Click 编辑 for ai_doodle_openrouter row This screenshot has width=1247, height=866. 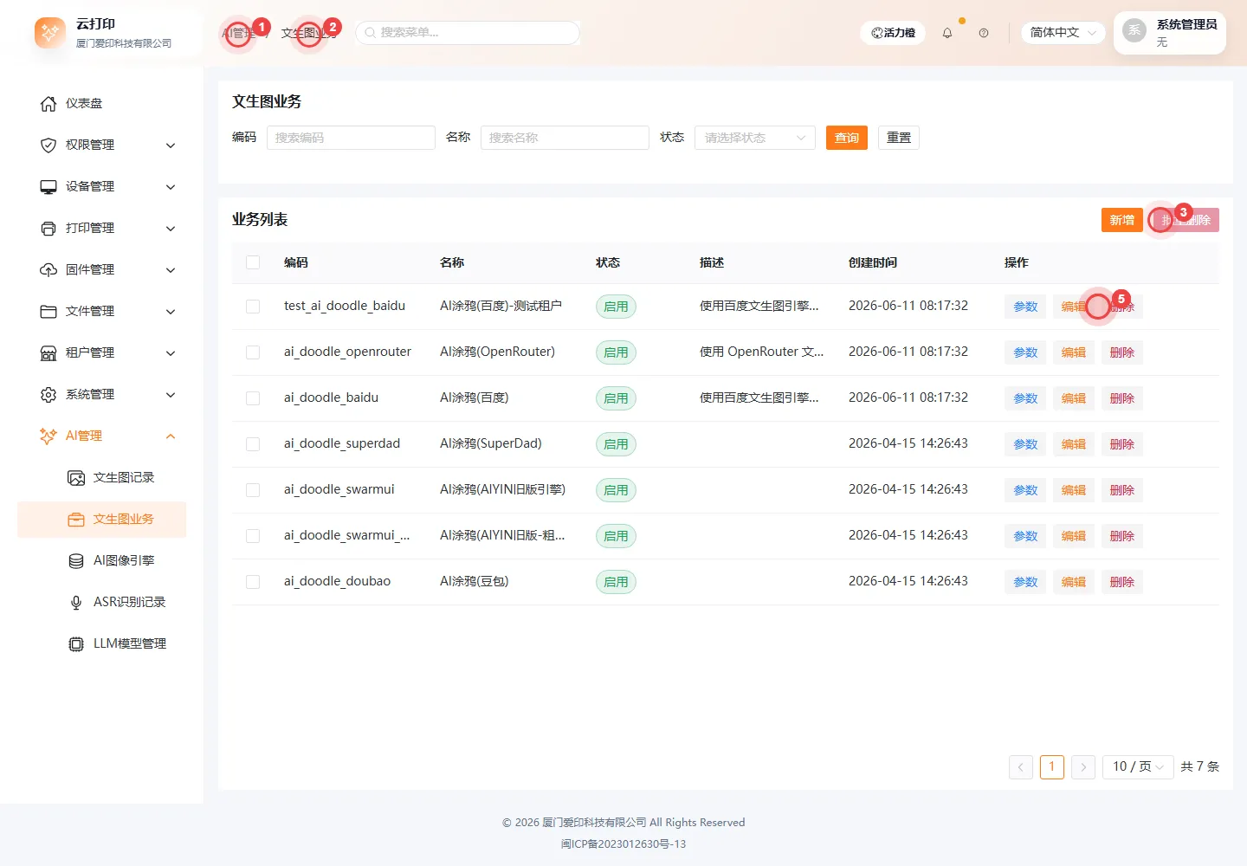click(x=1074, y=352)
